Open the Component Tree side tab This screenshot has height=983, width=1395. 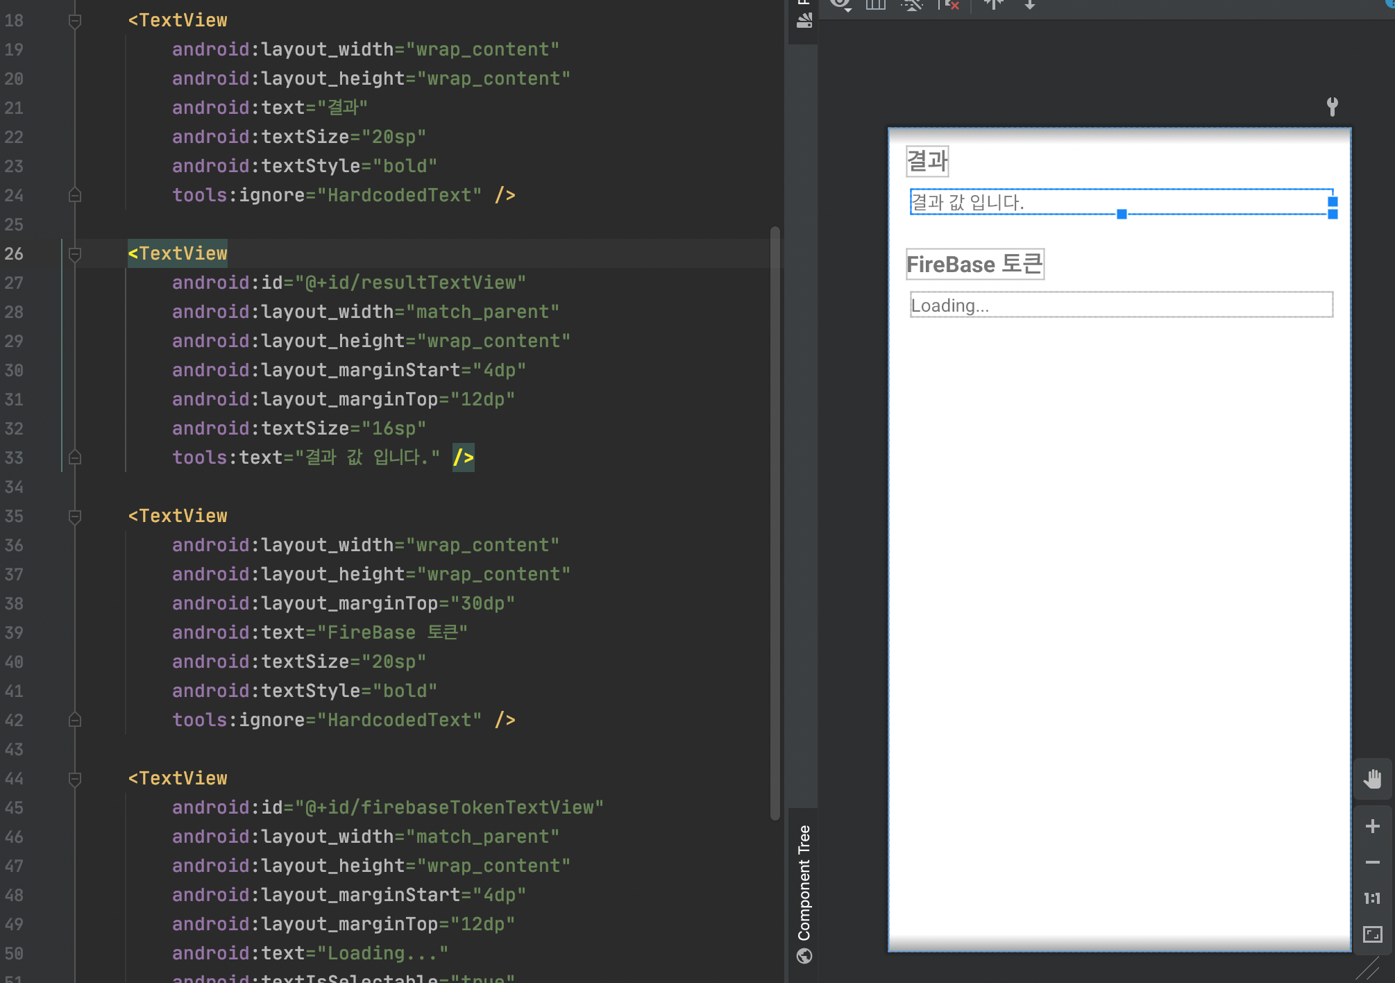pyautogui.click(x=804, y=883)
